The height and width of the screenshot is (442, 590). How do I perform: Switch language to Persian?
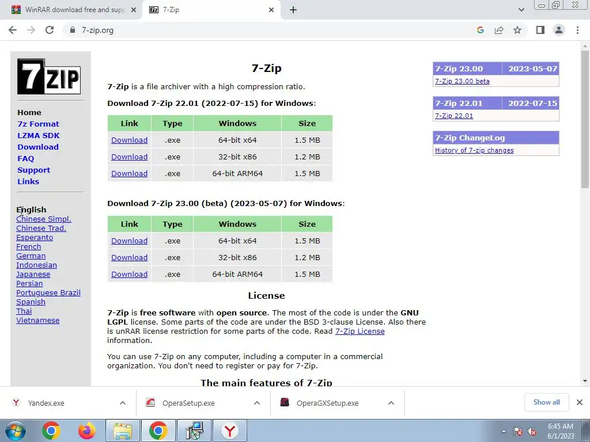[x=29, y=283]
